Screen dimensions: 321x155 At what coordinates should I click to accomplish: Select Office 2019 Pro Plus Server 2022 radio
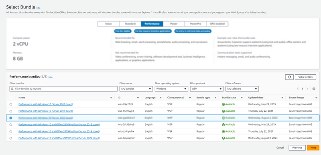coord(11,138)
